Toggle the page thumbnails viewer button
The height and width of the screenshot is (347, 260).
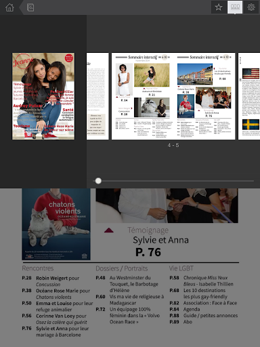click(x=235, y=7)
